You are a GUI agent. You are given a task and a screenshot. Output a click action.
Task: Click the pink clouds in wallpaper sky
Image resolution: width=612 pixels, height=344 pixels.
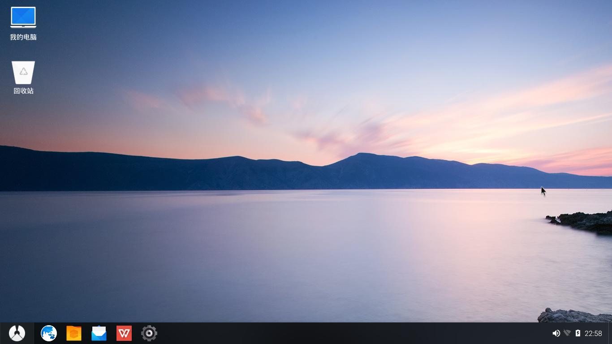tap(215, 96)
